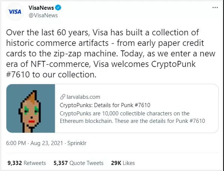This screenshot has width=224, height=171.
Task: Open 'CryptoPunks: Details for Punk #7610' card title
Action: (105, 105)
